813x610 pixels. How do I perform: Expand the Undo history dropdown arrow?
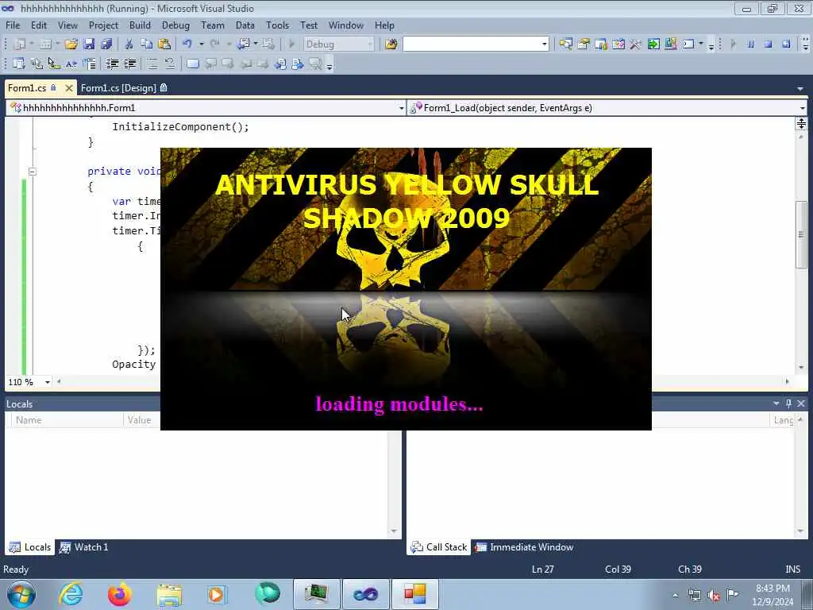(x=201, y=44)
